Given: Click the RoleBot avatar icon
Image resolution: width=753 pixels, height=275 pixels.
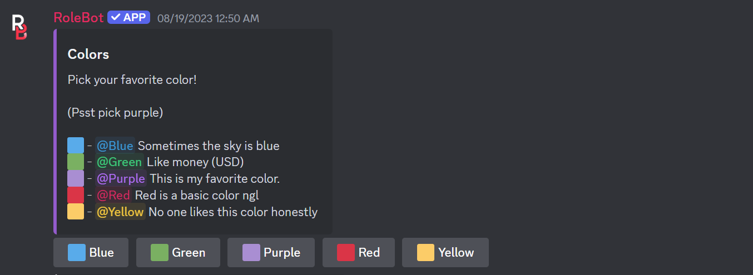Looking at the screenshot, I should point(20,27).
